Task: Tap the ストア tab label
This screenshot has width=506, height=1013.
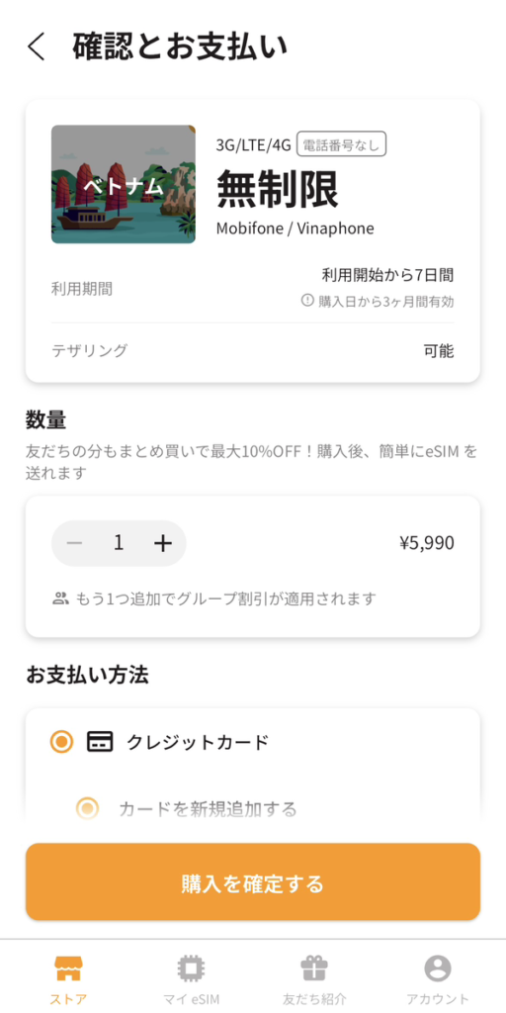Action: click(68, 999)
